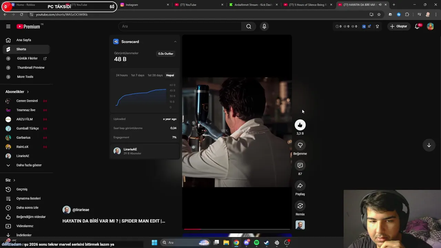
Task: Click the vidIQ blue logo icon in header
Action: (x=364, y=26)
